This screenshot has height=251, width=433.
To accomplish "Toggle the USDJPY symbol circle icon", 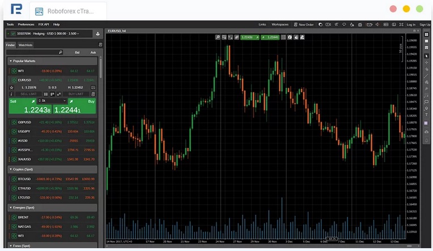I will (x=14, y=131).
